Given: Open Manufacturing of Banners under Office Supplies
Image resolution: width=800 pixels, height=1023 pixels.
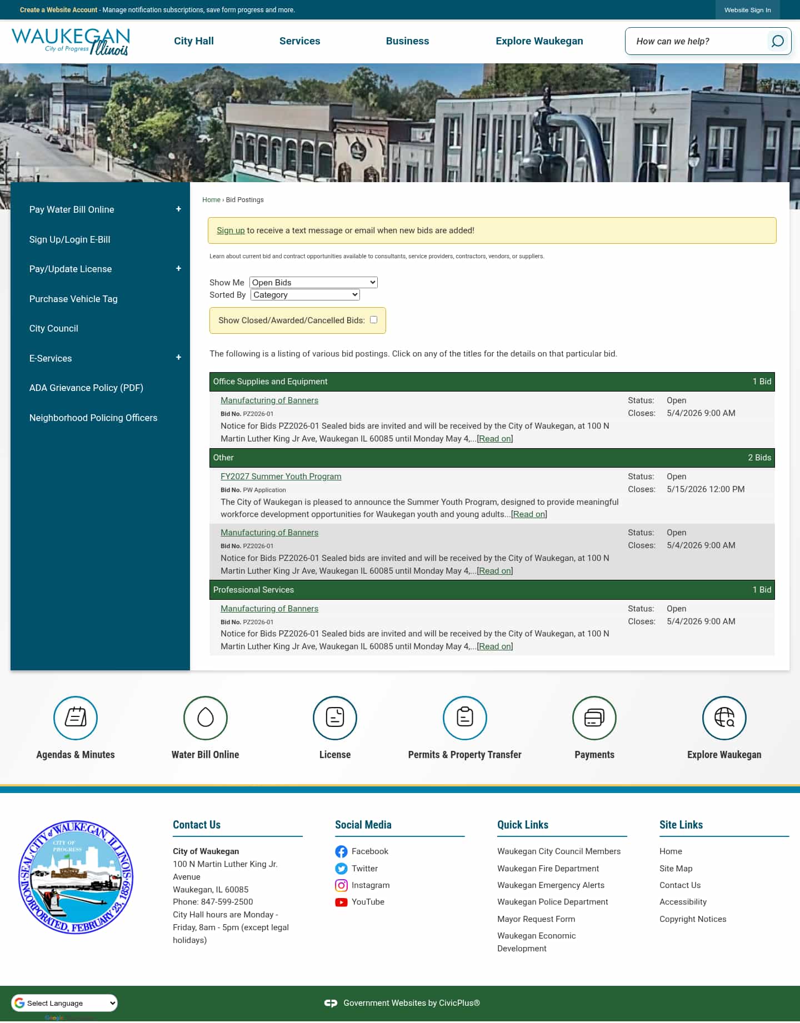Looking at the screenshot, I should (269, 400).
